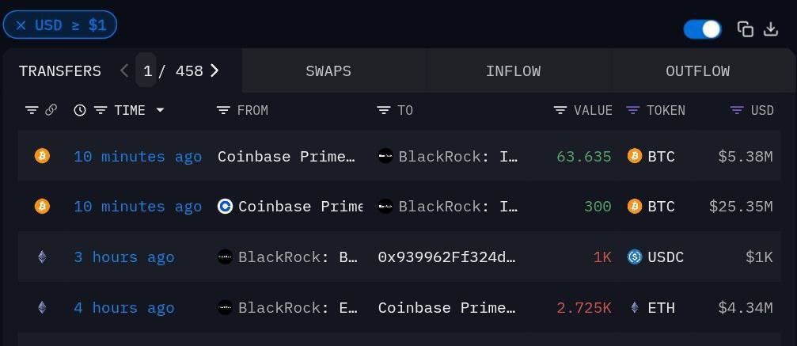Click the link icon in header row
The height and width of the screenshot is (346, 797).
pos(51,110)
